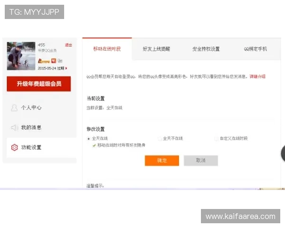Click the 当前设置: 全天在线 text
Image resolution: width=285 pixels, height=228 pixels.
pos(104,108)
